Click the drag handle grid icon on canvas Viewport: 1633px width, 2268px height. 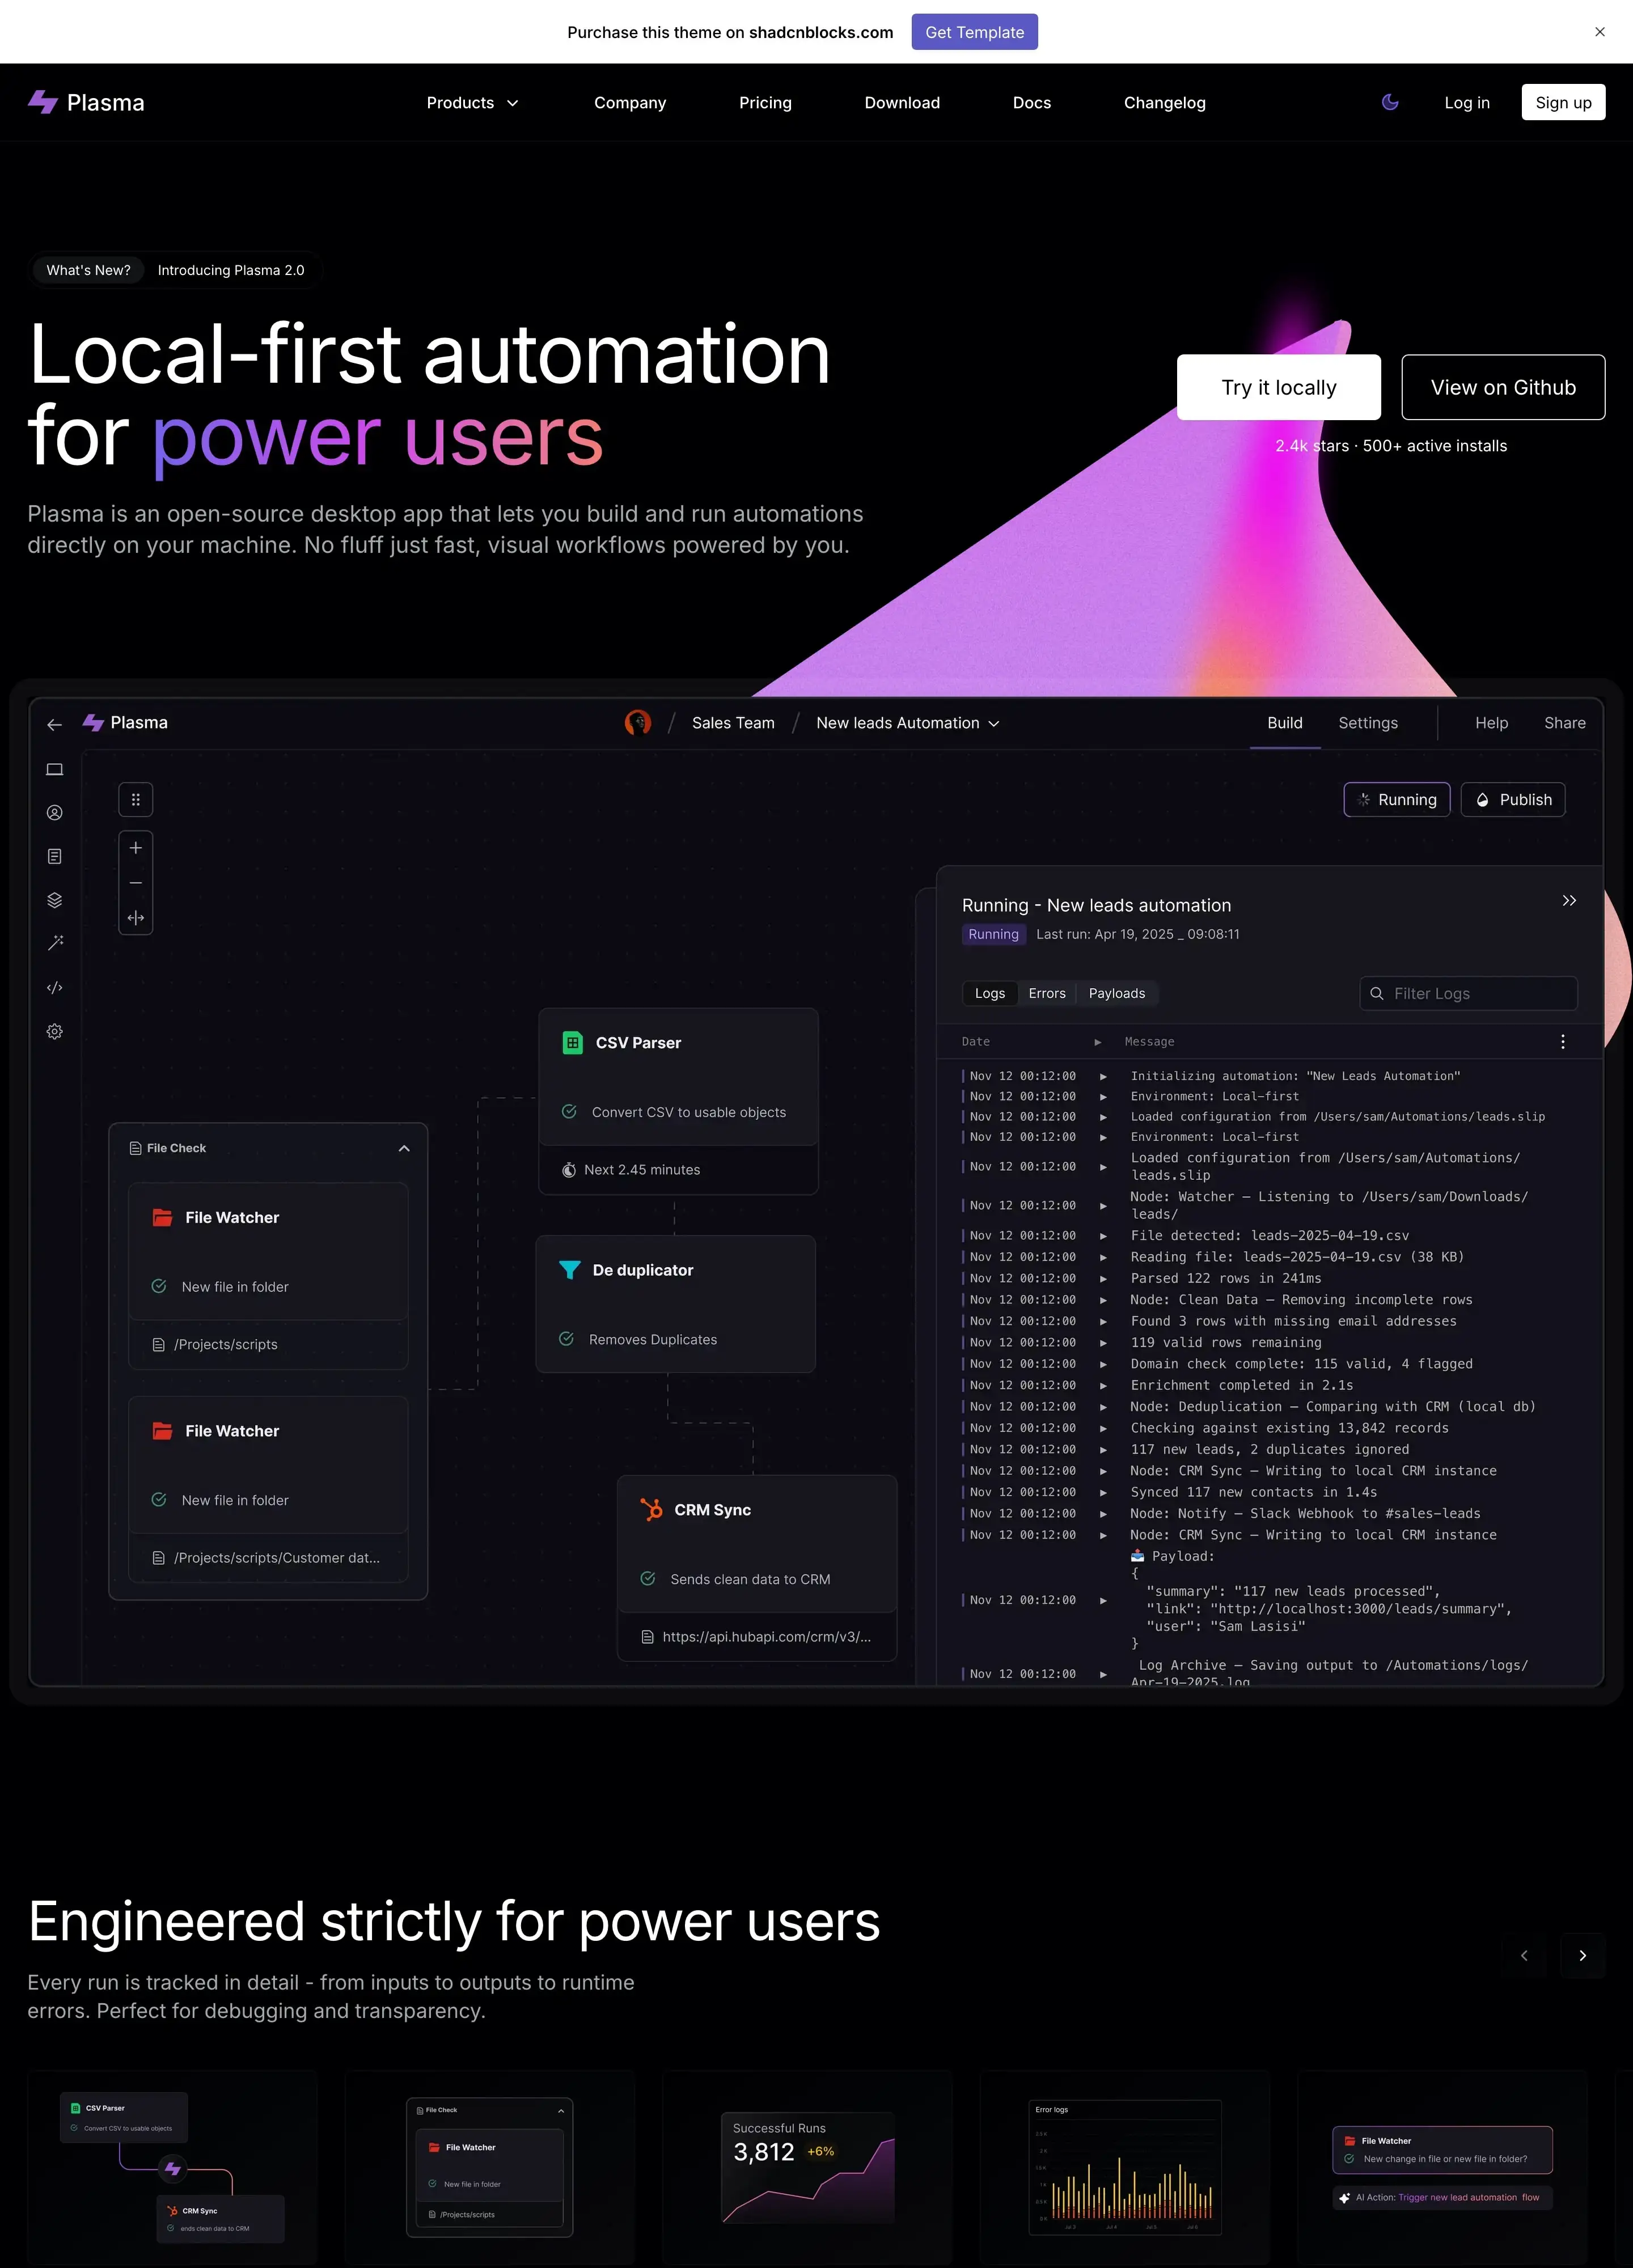[x=136, y=799]
